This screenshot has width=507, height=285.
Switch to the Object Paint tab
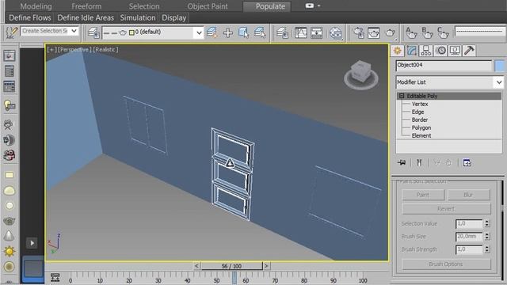pyautogui.click(x=208, y=6)
